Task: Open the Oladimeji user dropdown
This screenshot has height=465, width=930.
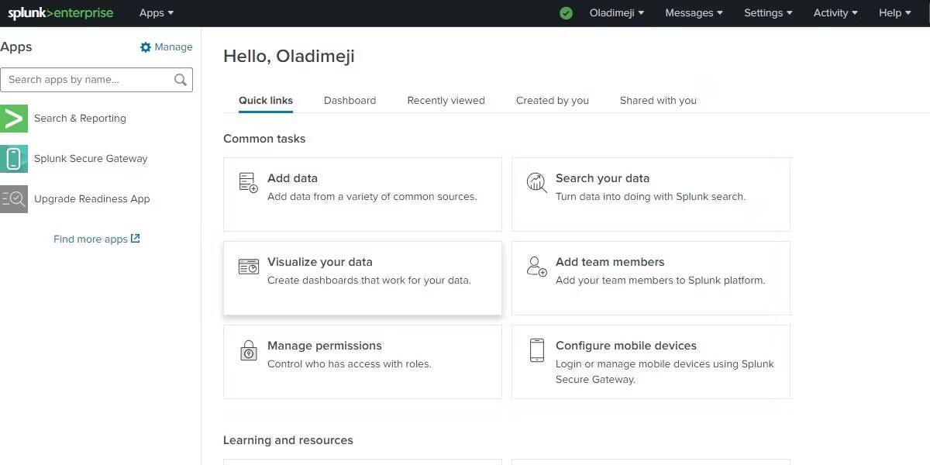Action: click(x=616, y=13)
